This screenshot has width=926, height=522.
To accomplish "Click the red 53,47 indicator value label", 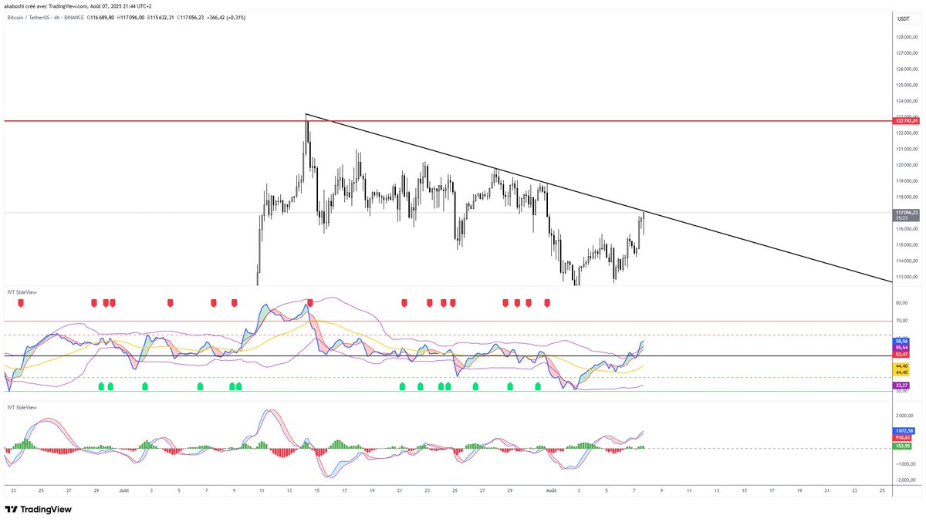I will pyautogui.click(x=900, y=354).
